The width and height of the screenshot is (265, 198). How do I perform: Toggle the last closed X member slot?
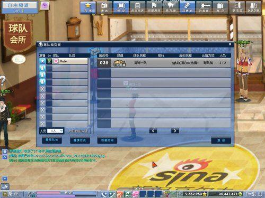pyautogui.click(x=42, y=124)
